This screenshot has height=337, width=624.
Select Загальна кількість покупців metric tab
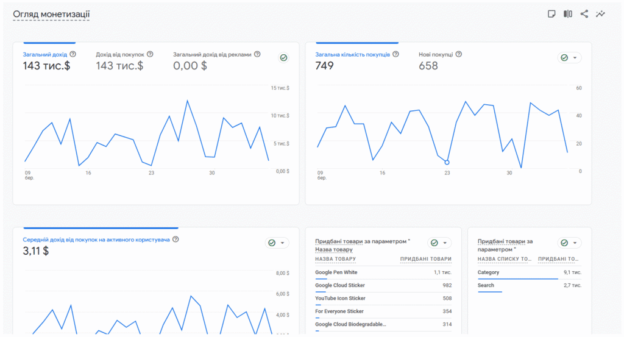[356, 60]
